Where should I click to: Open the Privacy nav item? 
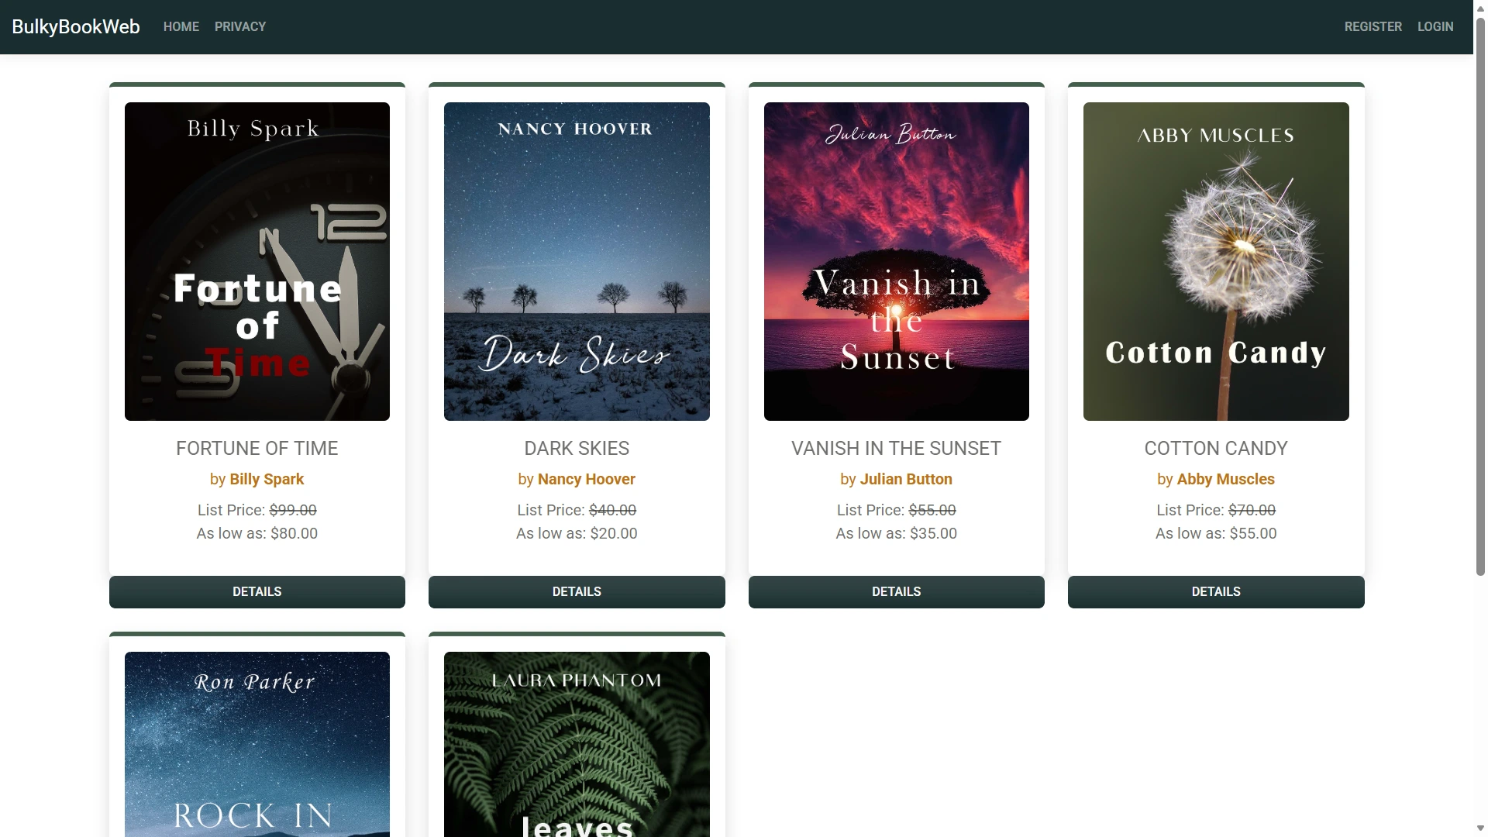click(x=240, y=26)
